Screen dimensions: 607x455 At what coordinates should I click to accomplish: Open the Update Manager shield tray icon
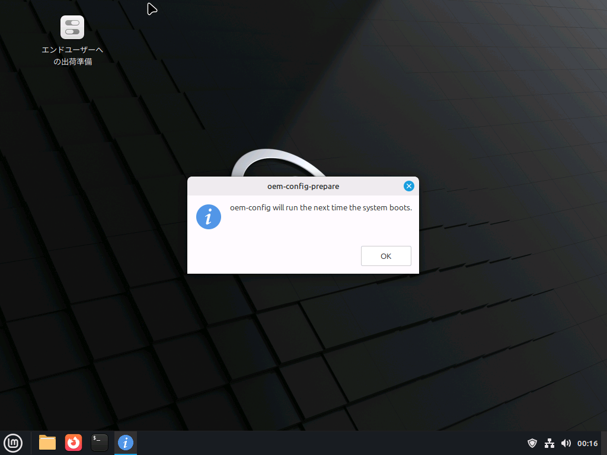click(x=532, y=443)
